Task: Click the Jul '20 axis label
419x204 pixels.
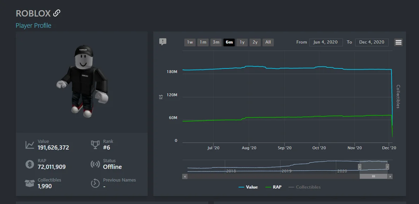Action: (x=213, y=148)
